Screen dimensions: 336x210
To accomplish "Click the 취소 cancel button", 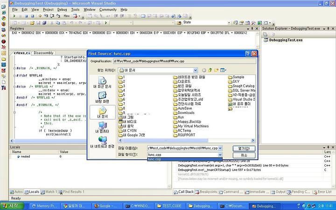I will coord(244,155).
